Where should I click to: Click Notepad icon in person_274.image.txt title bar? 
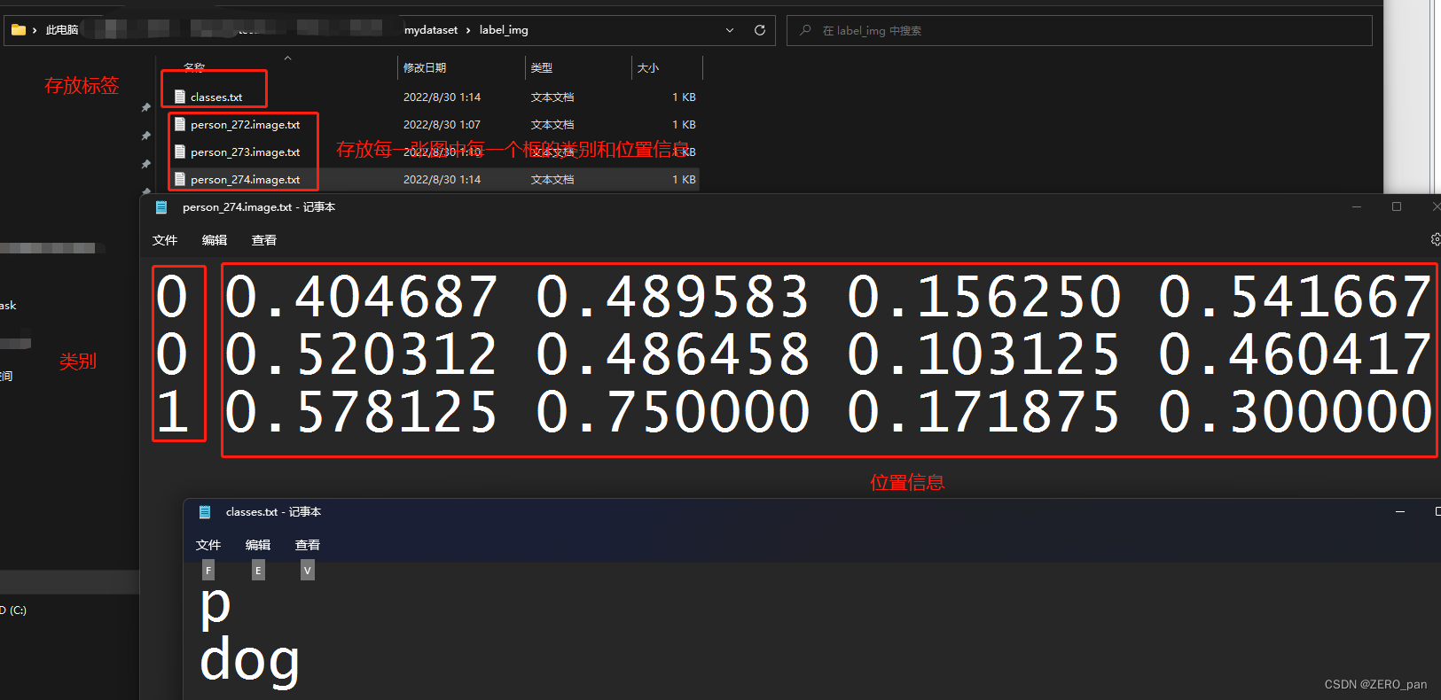pyautogui.click(x=161, y=207)
